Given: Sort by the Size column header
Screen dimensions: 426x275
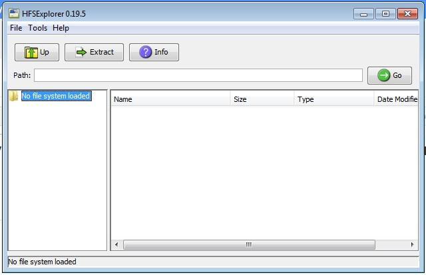Looking at the screenshot, I should click(262, 99).
